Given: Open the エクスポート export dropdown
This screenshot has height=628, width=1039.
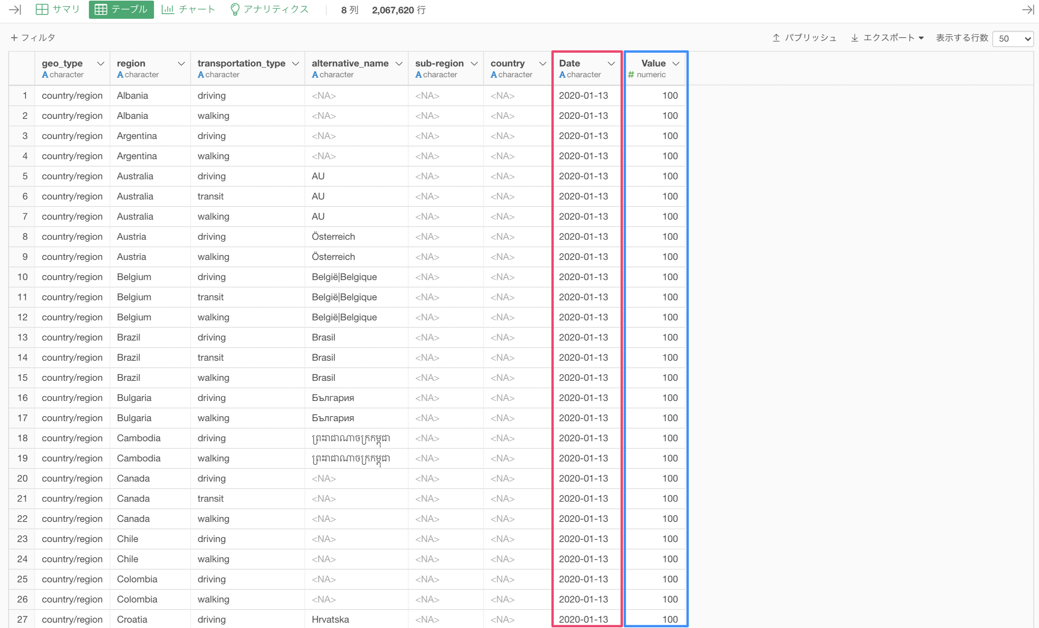Looking at the screenshot, I should (888, 38).
